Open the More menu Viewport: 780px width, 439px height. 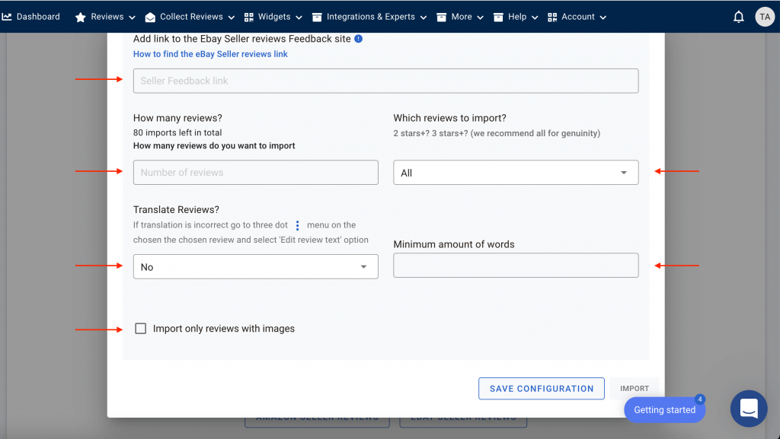point(460,17)
